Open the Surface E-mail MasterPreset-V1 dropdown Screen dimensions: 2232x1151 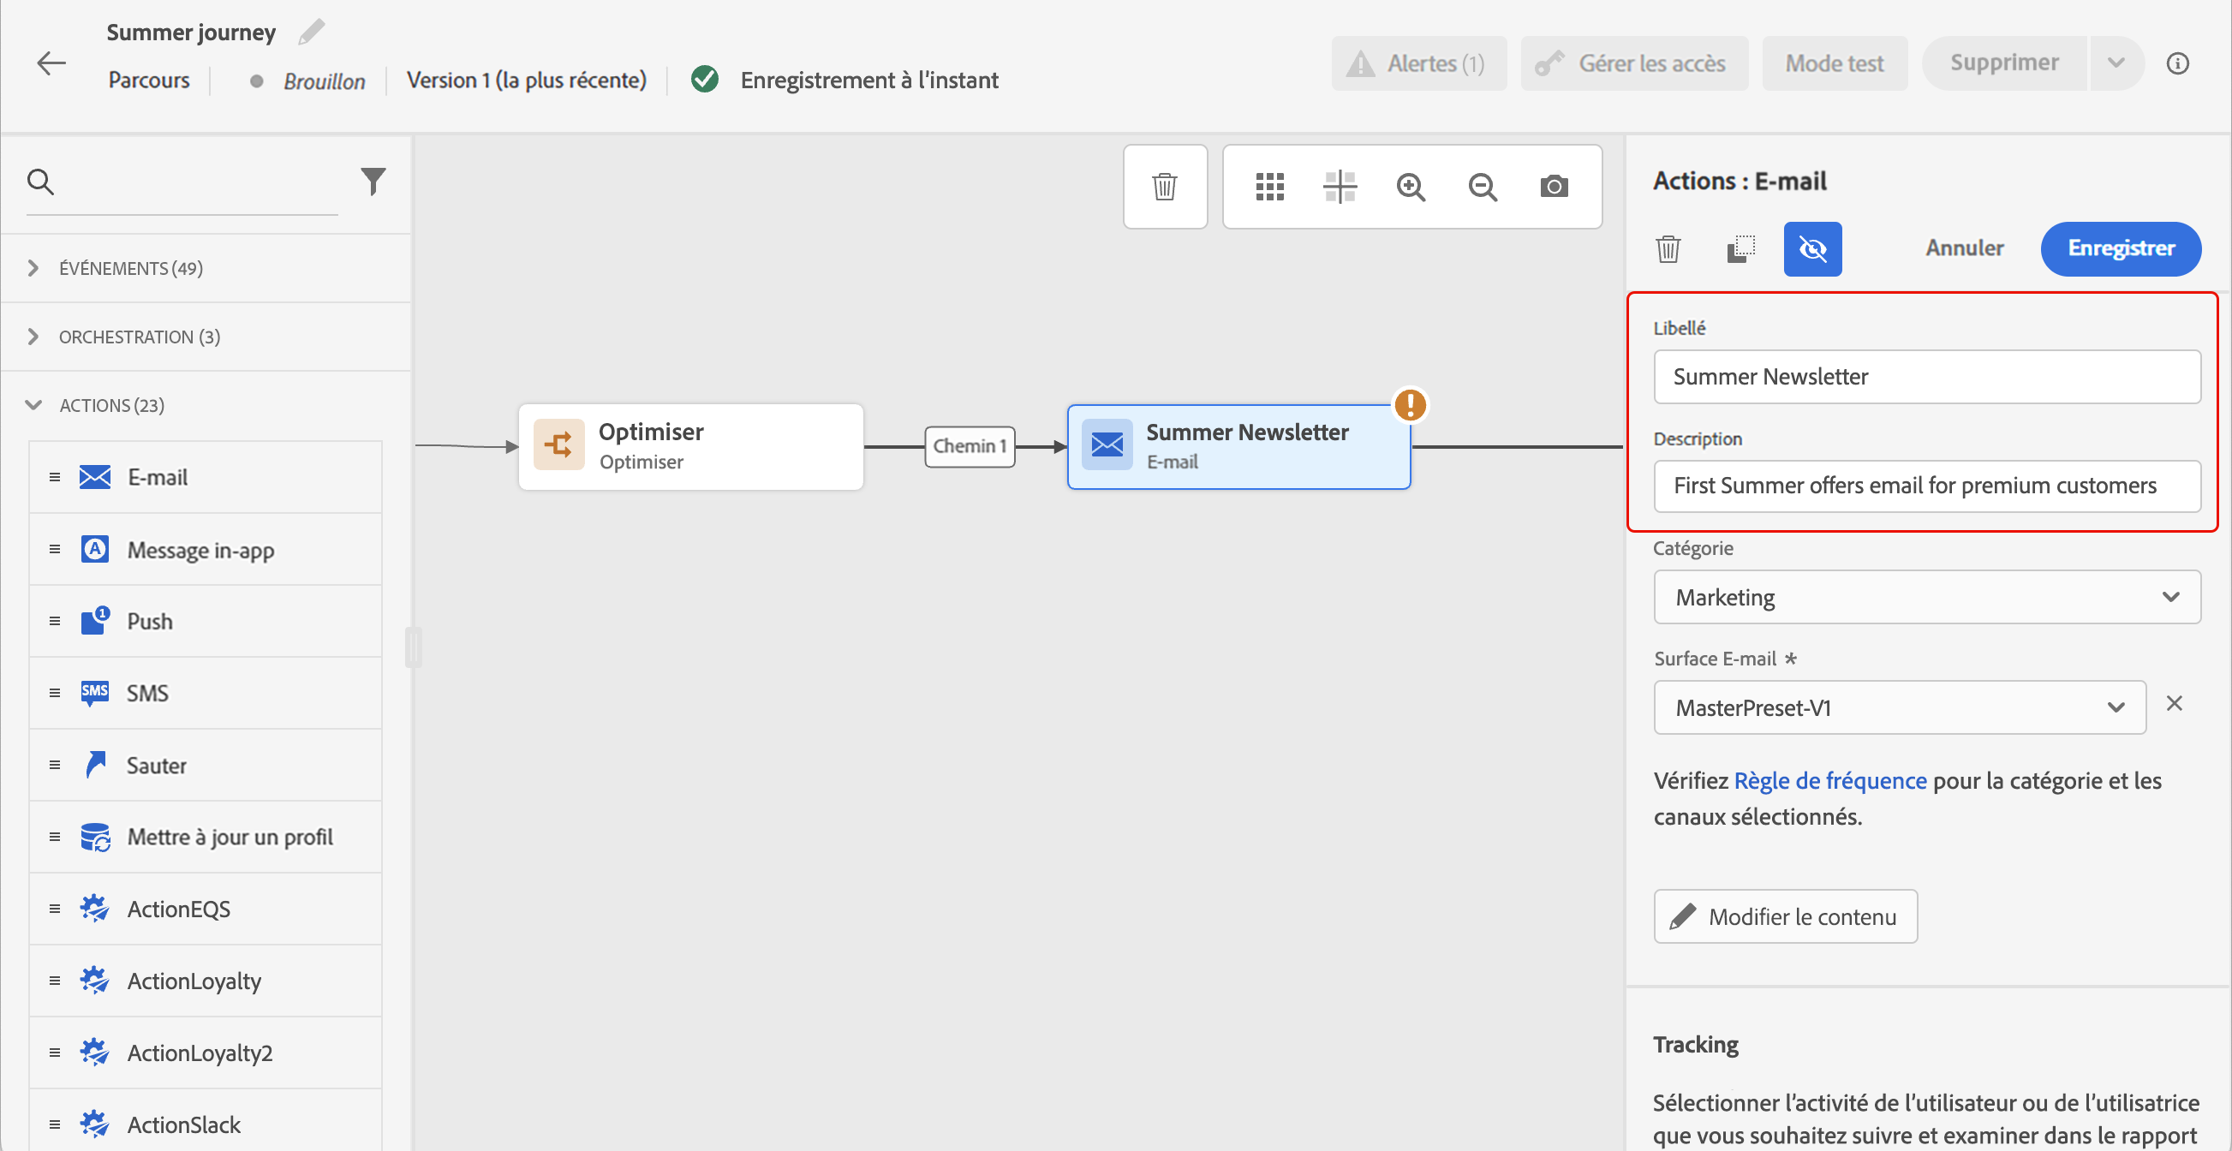pos(1899,707)
